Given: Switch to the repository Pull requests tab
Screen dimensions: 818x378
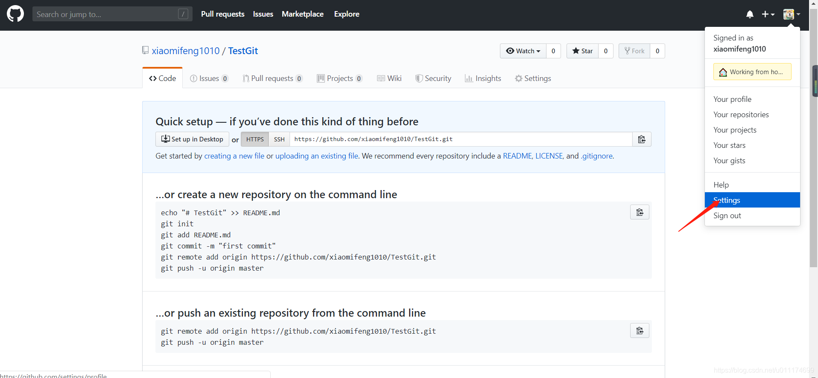Looking at the screenshot, I should tap(272, 78).
